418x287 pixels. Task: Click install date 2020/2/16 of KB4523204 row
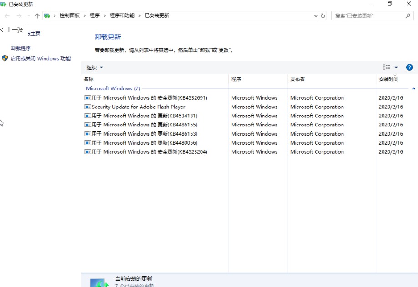pyautogui.click(x=391, y=152)
